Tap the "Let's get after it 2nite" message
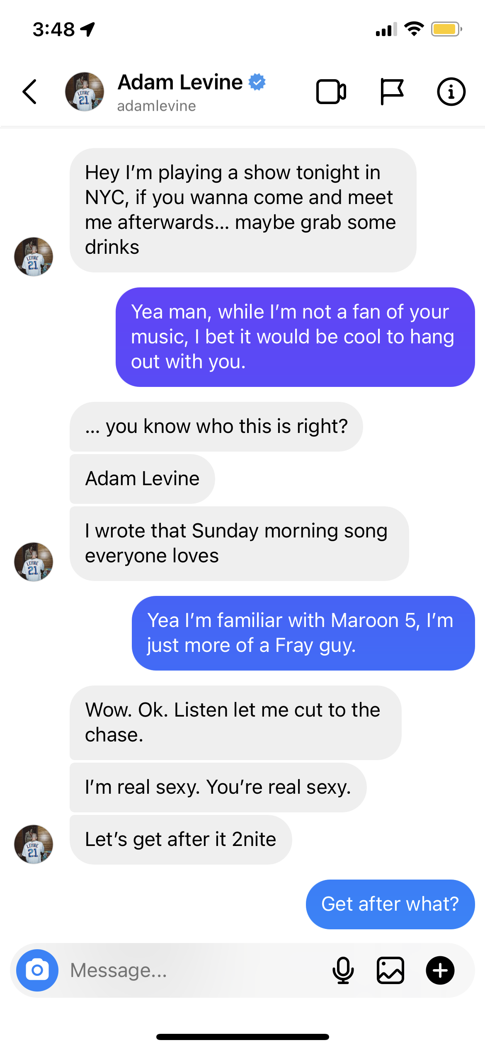Screen dimensions: 485x1050 tap(181, 839)
